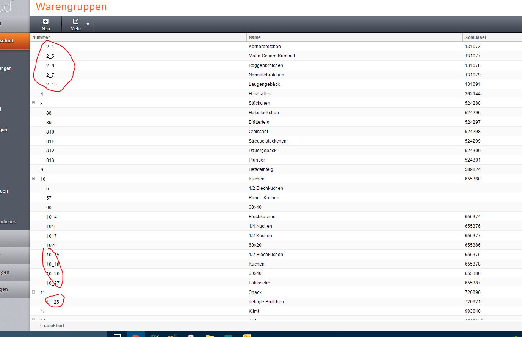Collapse the group 8 Stückchen

(34, 103)
